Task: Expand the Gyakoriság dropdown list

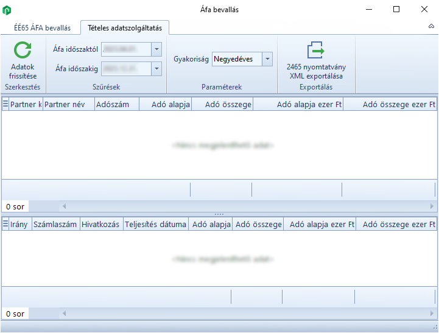Action: (x=267, y=59)
